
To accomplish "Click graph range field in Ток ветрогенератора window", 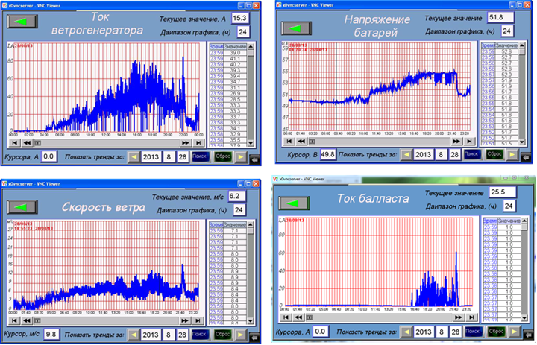I will [243, 32].
